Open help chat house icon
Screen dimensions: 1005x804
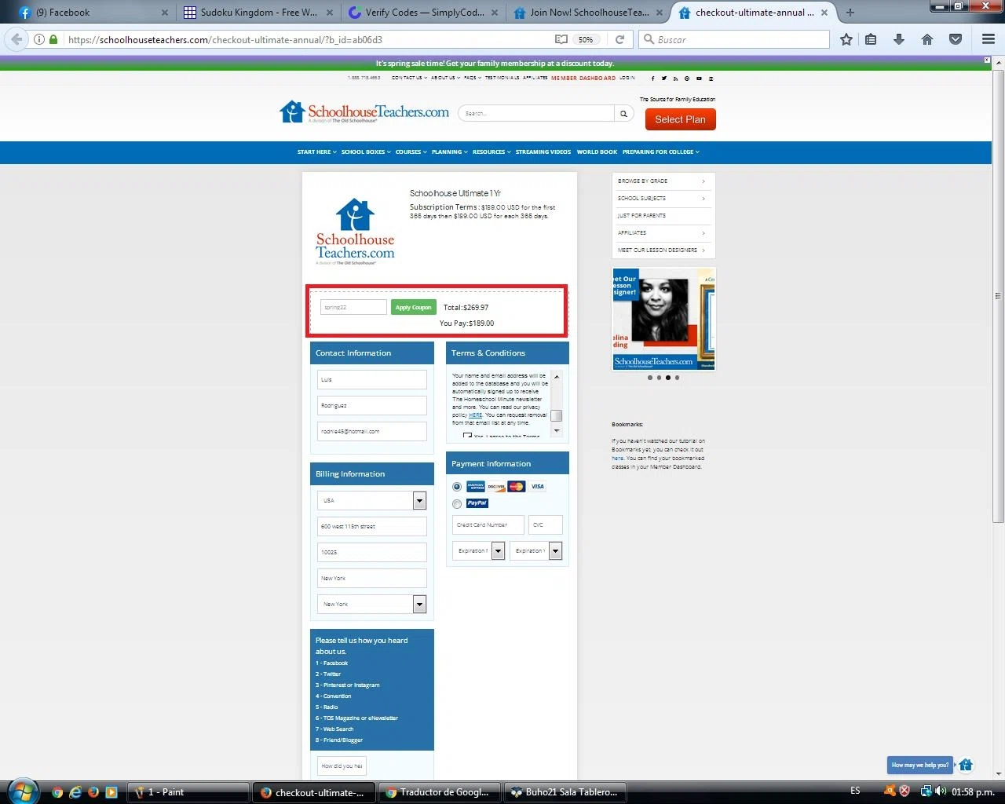(966, 765)
